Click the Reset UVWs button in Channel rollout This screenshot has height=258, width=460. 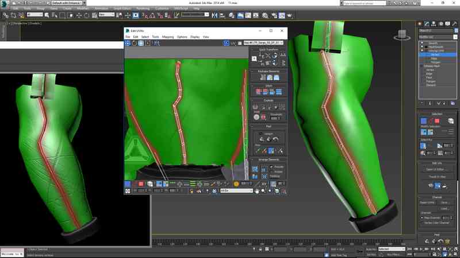pyautogui.click(x=427, y=202)
